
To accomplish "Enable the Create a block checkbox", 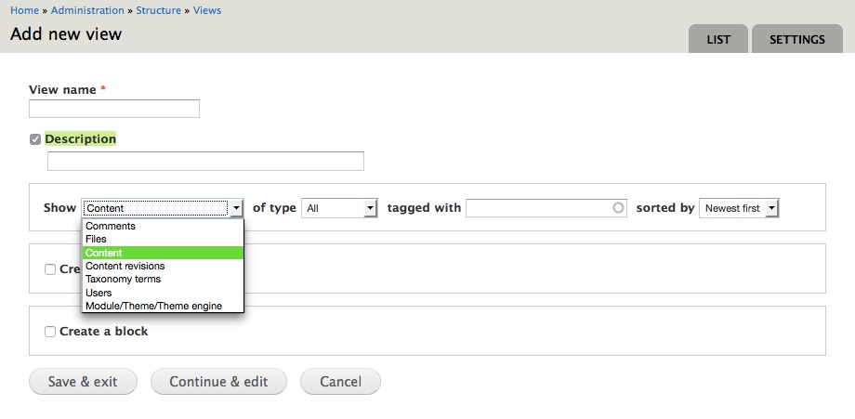I will coord(50,332).
